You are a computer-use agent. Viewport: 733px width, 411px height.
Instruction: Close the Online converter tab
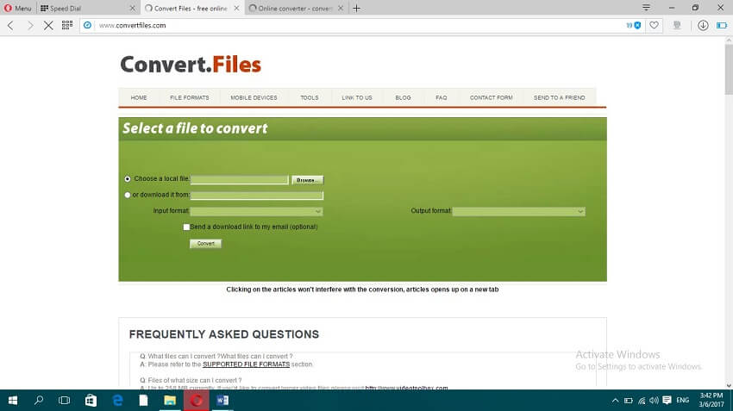click(x=341, y=8)
